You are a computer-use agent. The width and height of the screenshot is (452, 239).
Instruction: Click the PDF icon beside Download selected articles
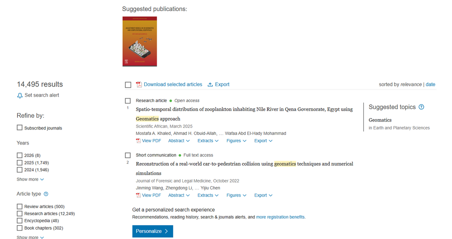point(139,84)
